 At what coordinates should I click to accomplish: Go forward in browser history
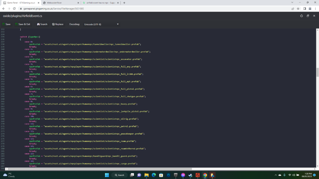(9, 9)
